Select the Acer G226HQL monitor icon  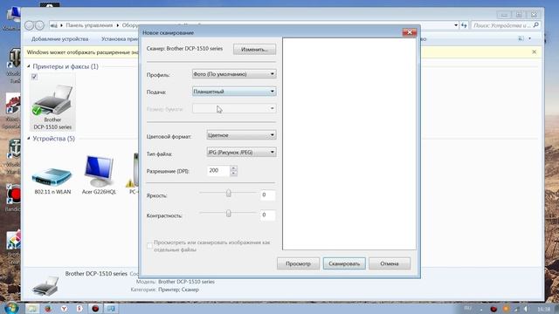pos(99,171)
